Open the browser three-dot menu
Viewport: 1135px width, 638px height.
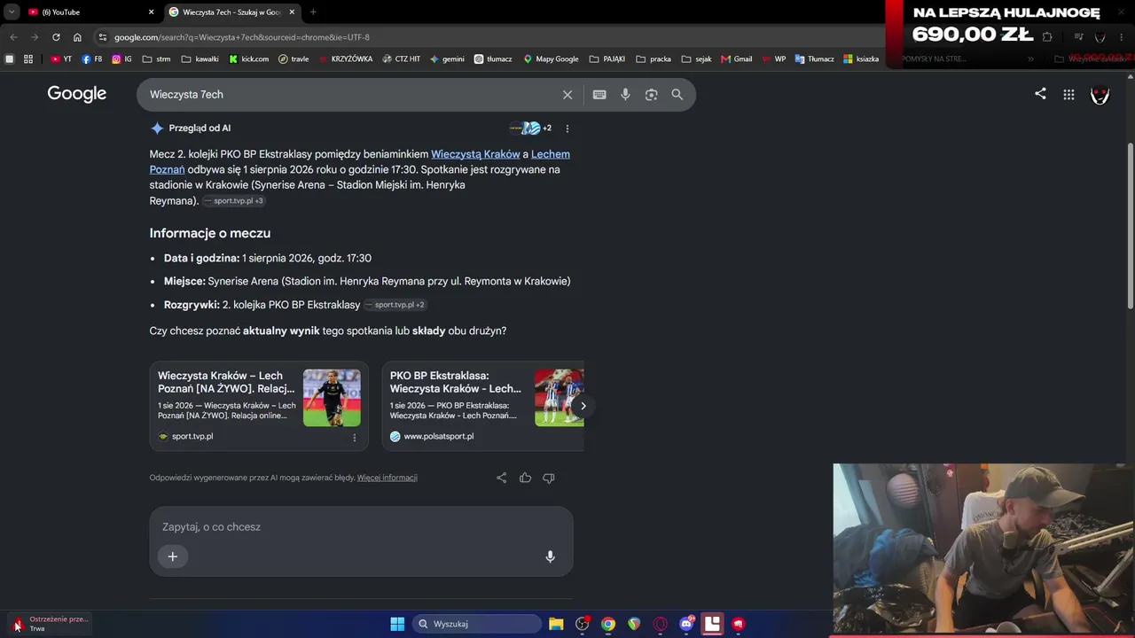pos(1122,37)
